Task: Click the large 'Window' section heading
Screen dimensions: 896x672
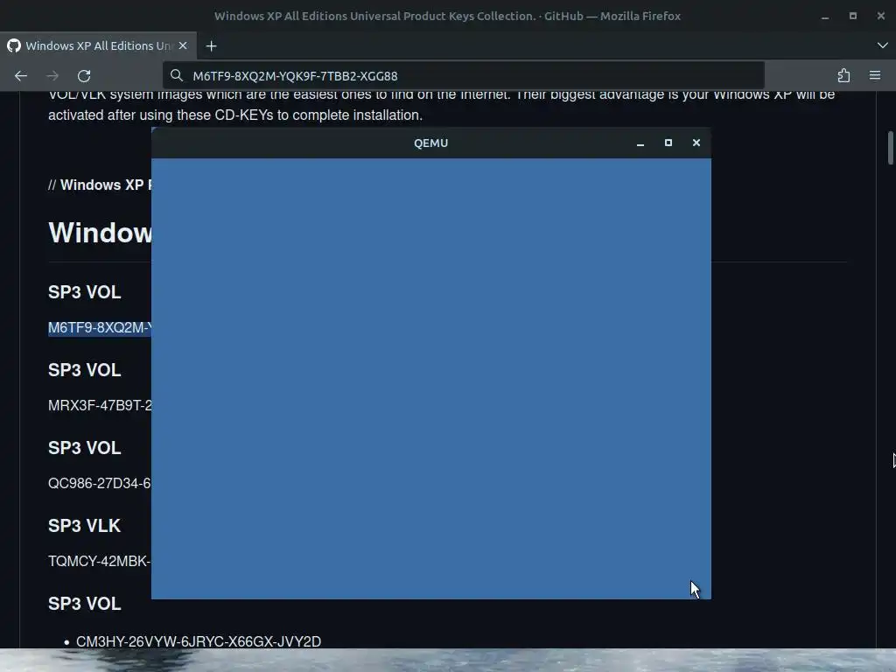Action: point(100,233)
